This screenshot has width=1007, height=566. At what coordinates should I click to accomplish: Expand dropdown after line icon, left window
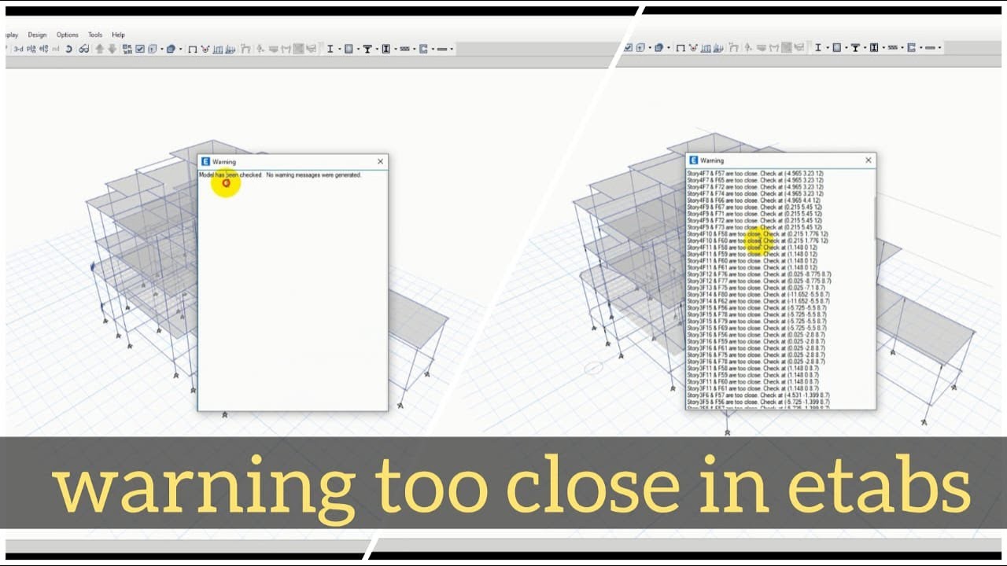point(452,49)
